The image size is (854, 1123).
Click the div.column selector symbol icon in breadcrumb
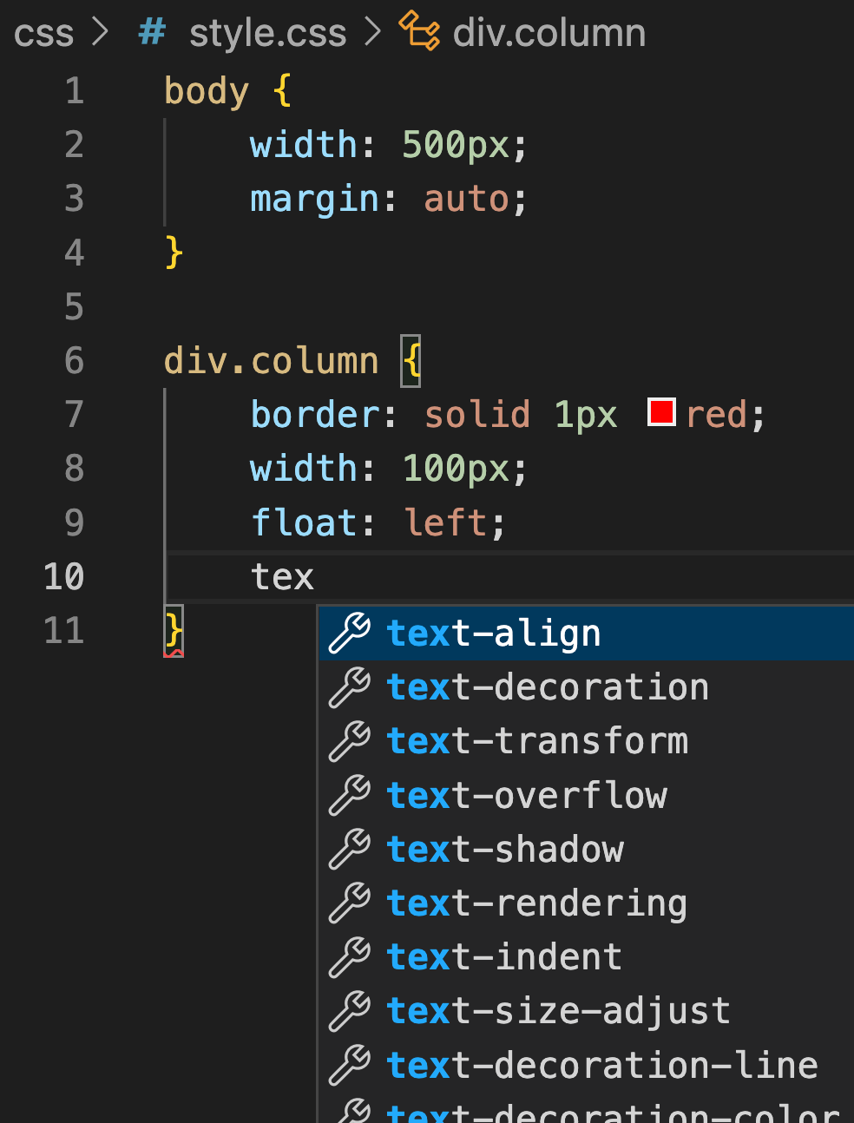(x=419, y=31)
